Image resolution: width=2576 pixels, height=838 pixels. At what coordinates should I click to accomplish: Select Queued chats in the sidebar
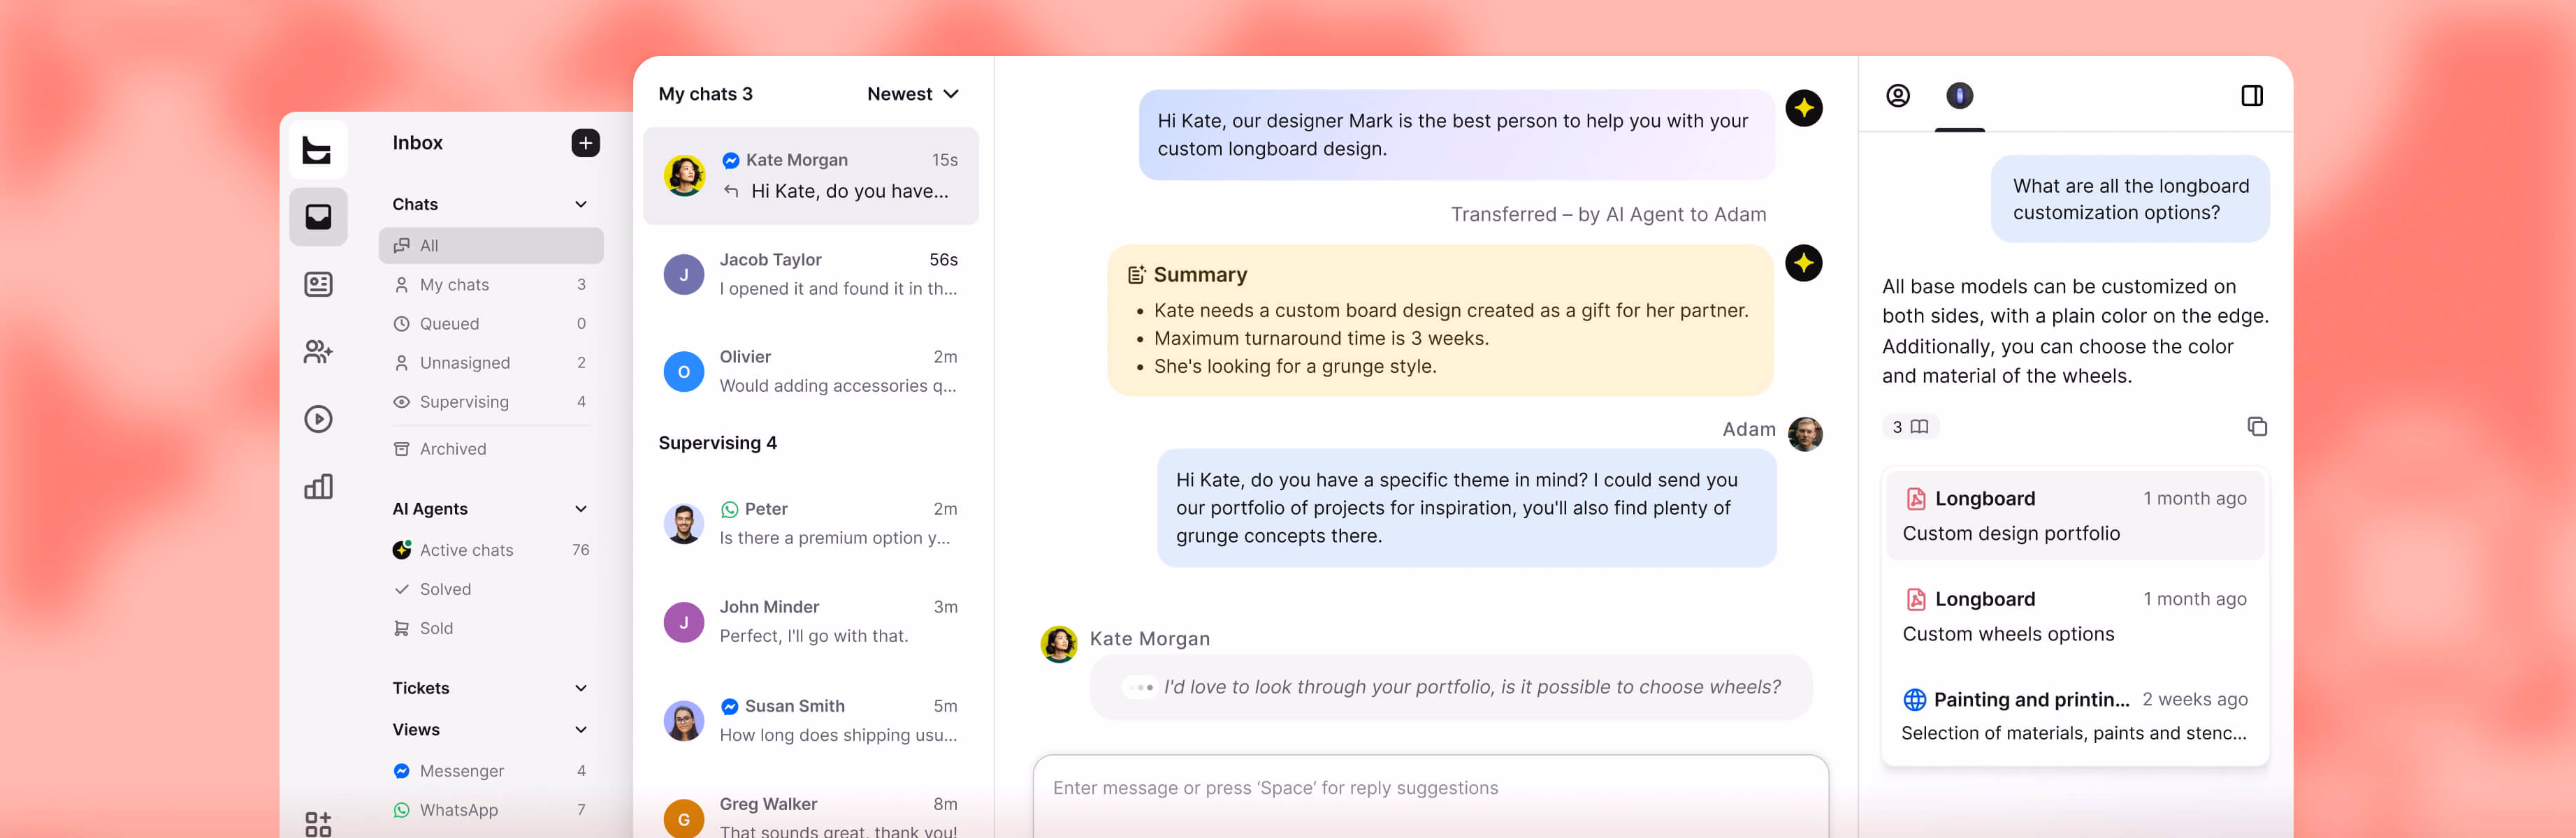coord(490,323)
